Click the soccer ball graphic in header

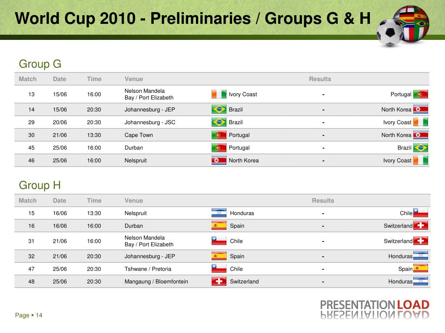pos(390,33)
